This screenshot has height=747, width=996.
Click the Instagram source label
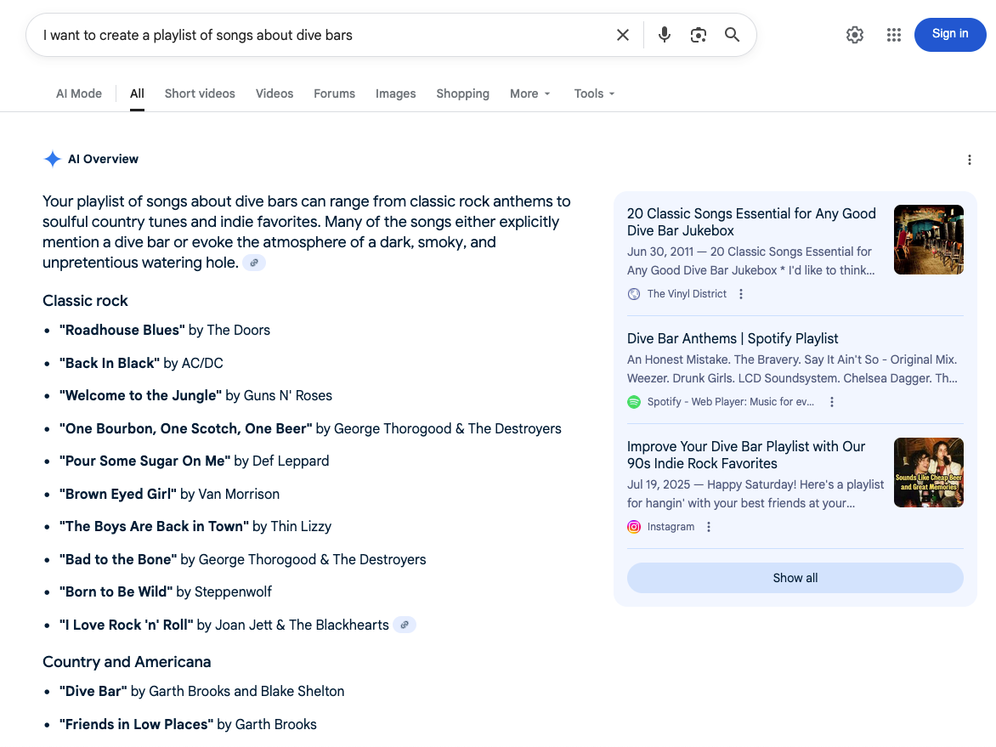pyautogui.click(x=671, y=527)
